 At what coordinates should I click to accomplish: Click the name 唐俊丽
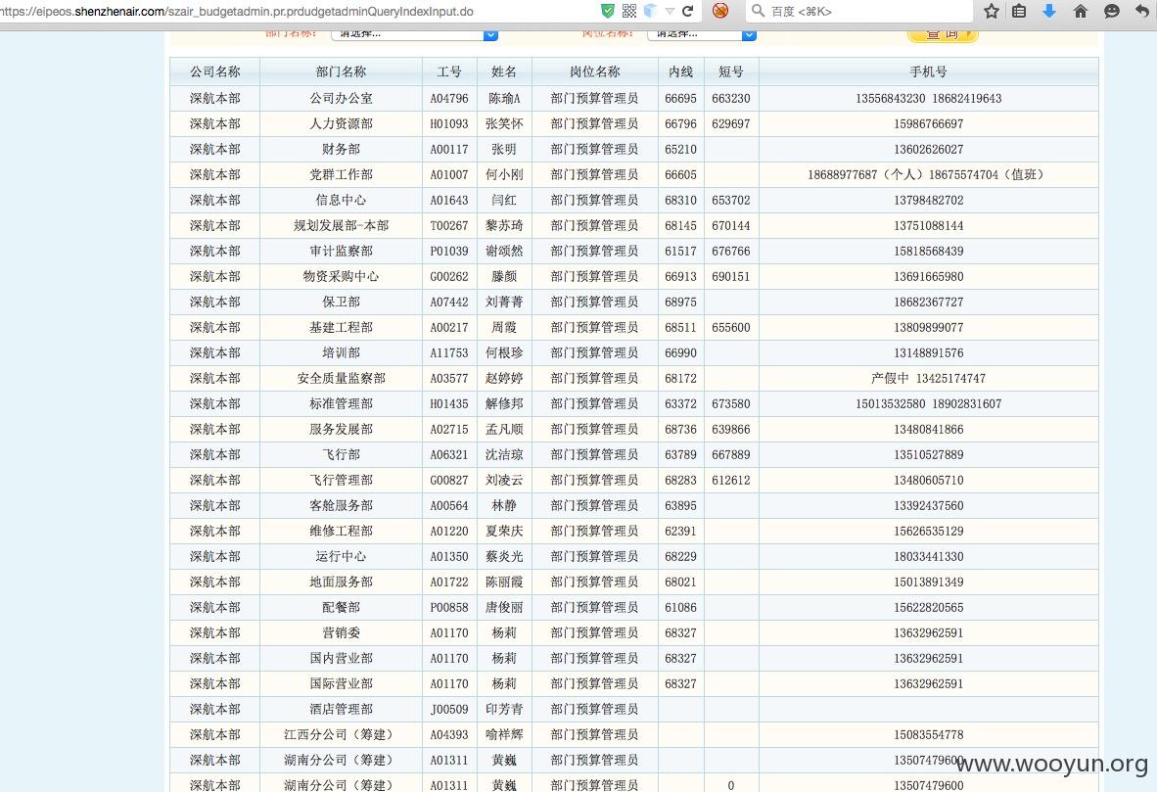click(504, 608)
